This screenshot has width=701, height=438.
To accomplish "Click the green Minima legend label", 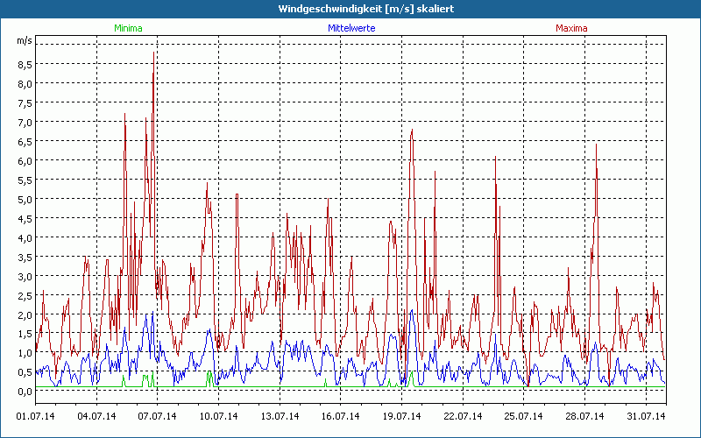I will point(128,28).
